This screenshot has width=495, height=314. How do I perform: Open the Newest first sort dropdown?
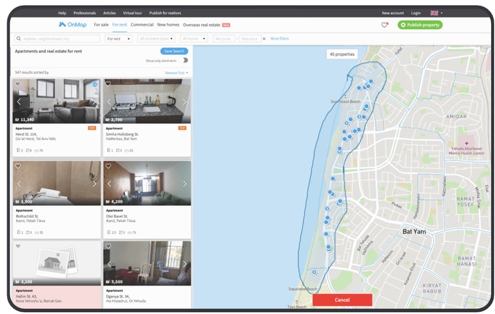177,73
